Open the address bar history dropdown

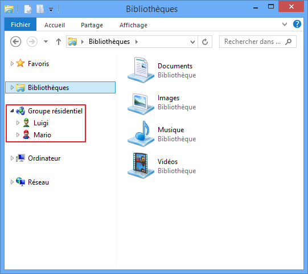192,42
